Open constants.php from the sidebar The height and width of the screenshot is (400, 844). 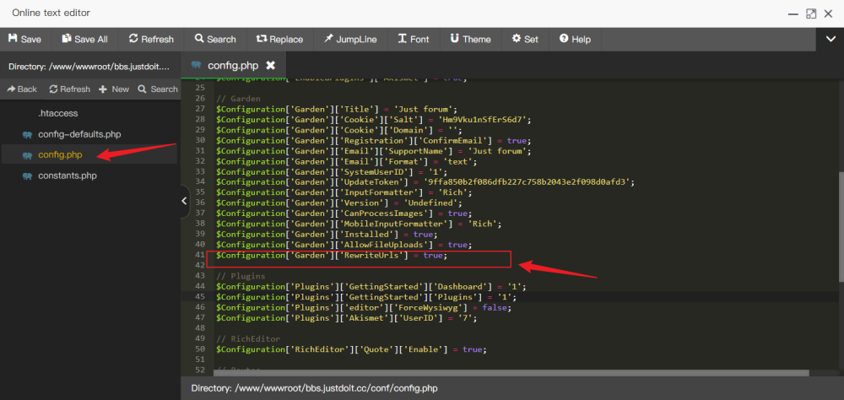coord(68,176)
